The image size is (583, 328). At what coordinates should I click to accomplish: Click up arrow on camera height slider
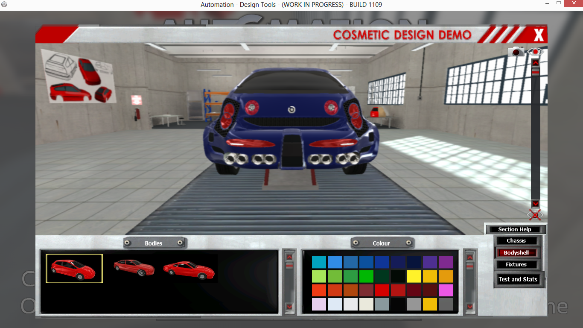(x=536, y=63)
